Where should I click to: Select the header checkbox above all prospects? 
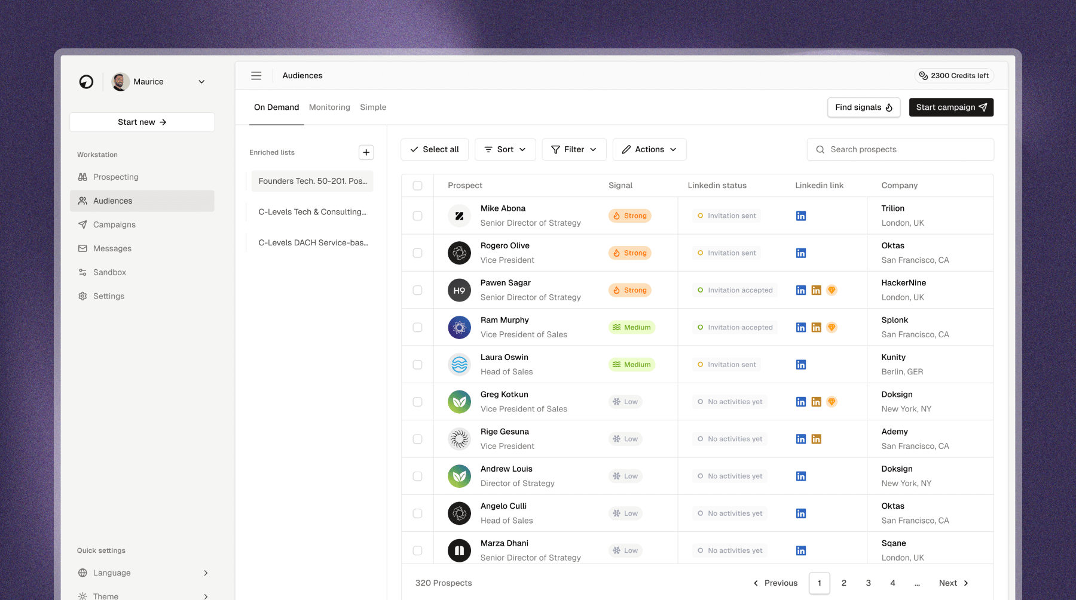coord(417,185)
